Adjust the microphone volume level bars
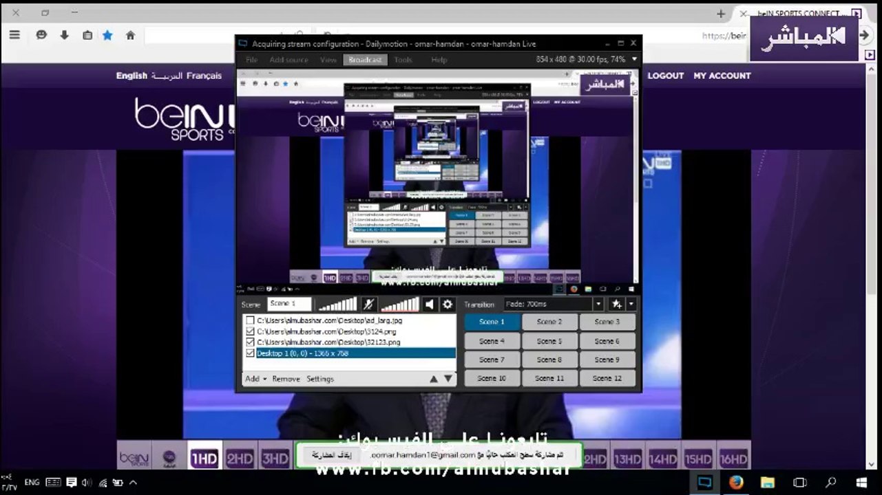Screen dimensions: 882x495 click(x=337, y=304)
